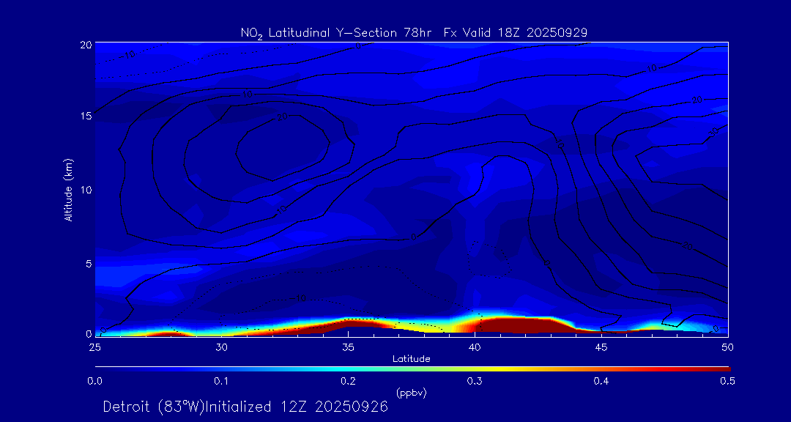Click the red end of the colorbar
Screen dimensions: 791x422
click(721, 367)
